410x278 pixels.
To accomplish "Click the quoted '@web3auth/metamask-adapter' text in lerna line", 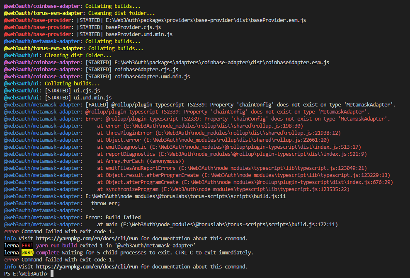I will 155,245.
